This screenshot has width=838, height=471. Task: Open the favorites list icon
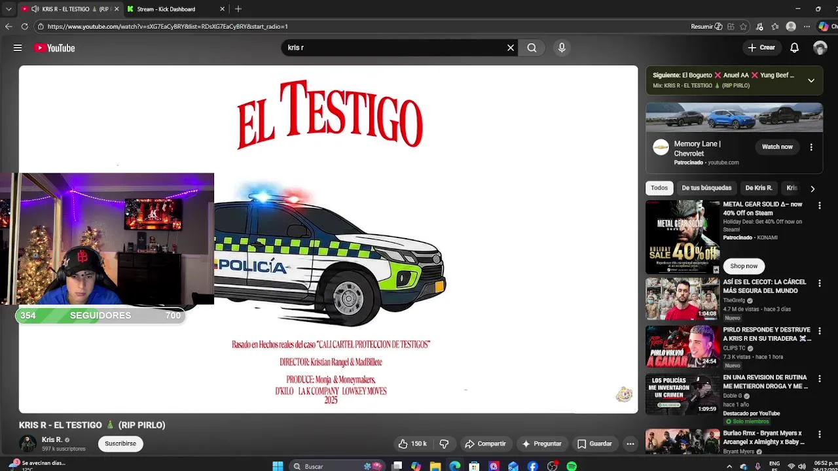point(775,26)
